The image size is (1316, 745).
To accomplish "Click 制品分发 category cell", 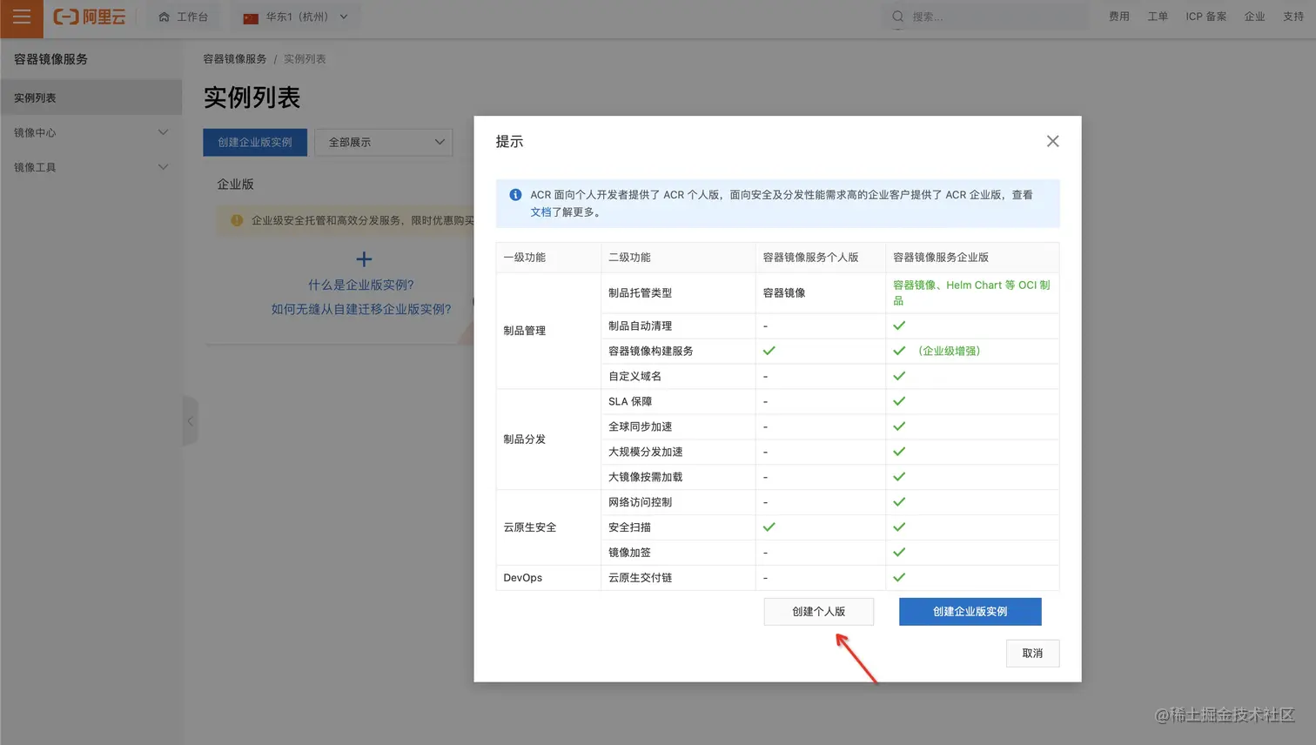I will 548,440.
